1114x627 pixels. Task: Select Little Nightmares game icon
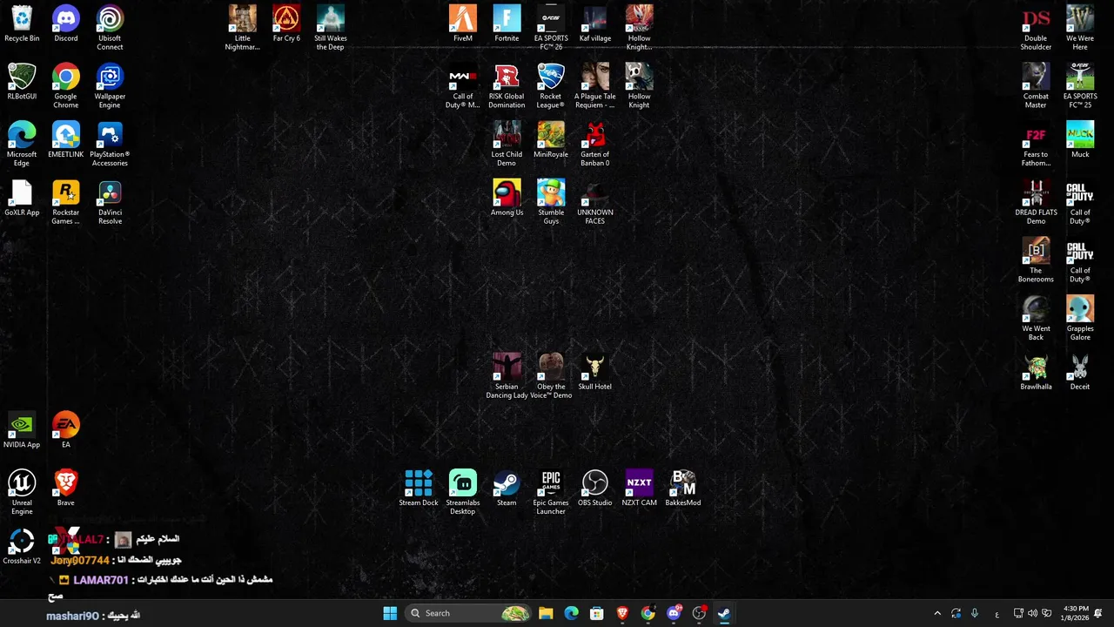pos(243,28)
